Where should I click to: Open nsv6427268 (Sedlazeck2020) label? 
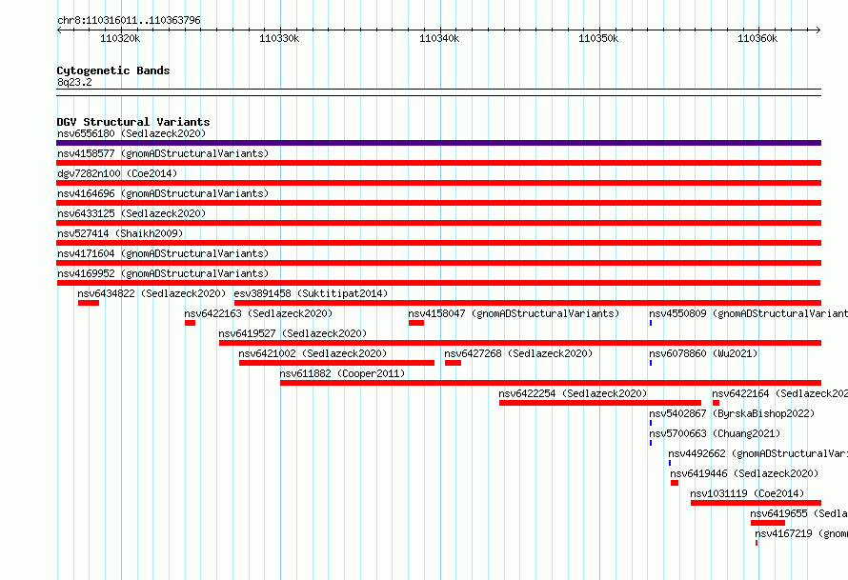point(518,353)
